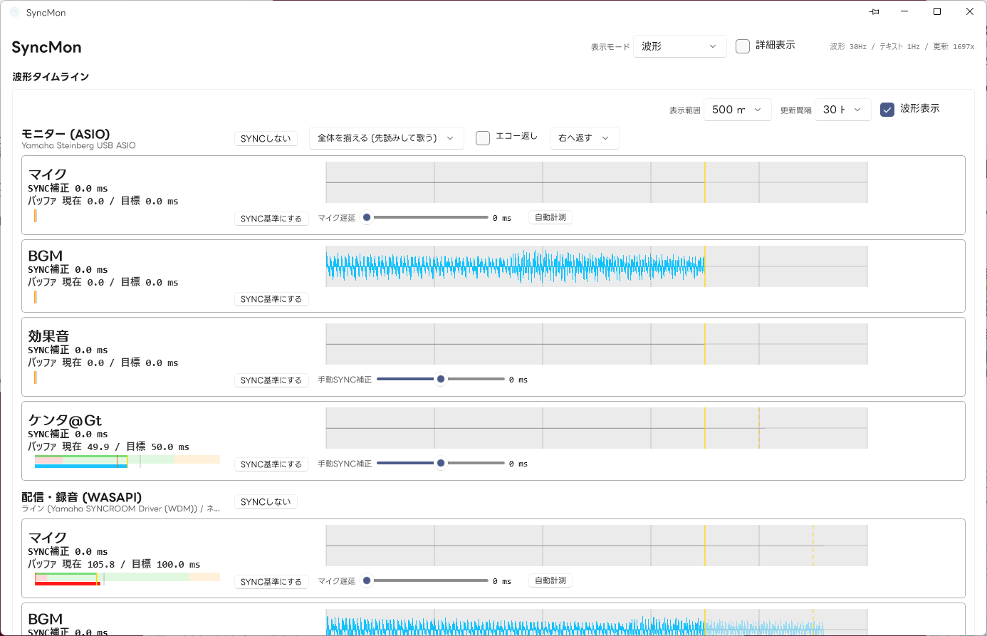Click SYNC基準にする in WASAPI マイク row
The height and width of the screenshot is (636, 987).
click(x=271, y=582)
